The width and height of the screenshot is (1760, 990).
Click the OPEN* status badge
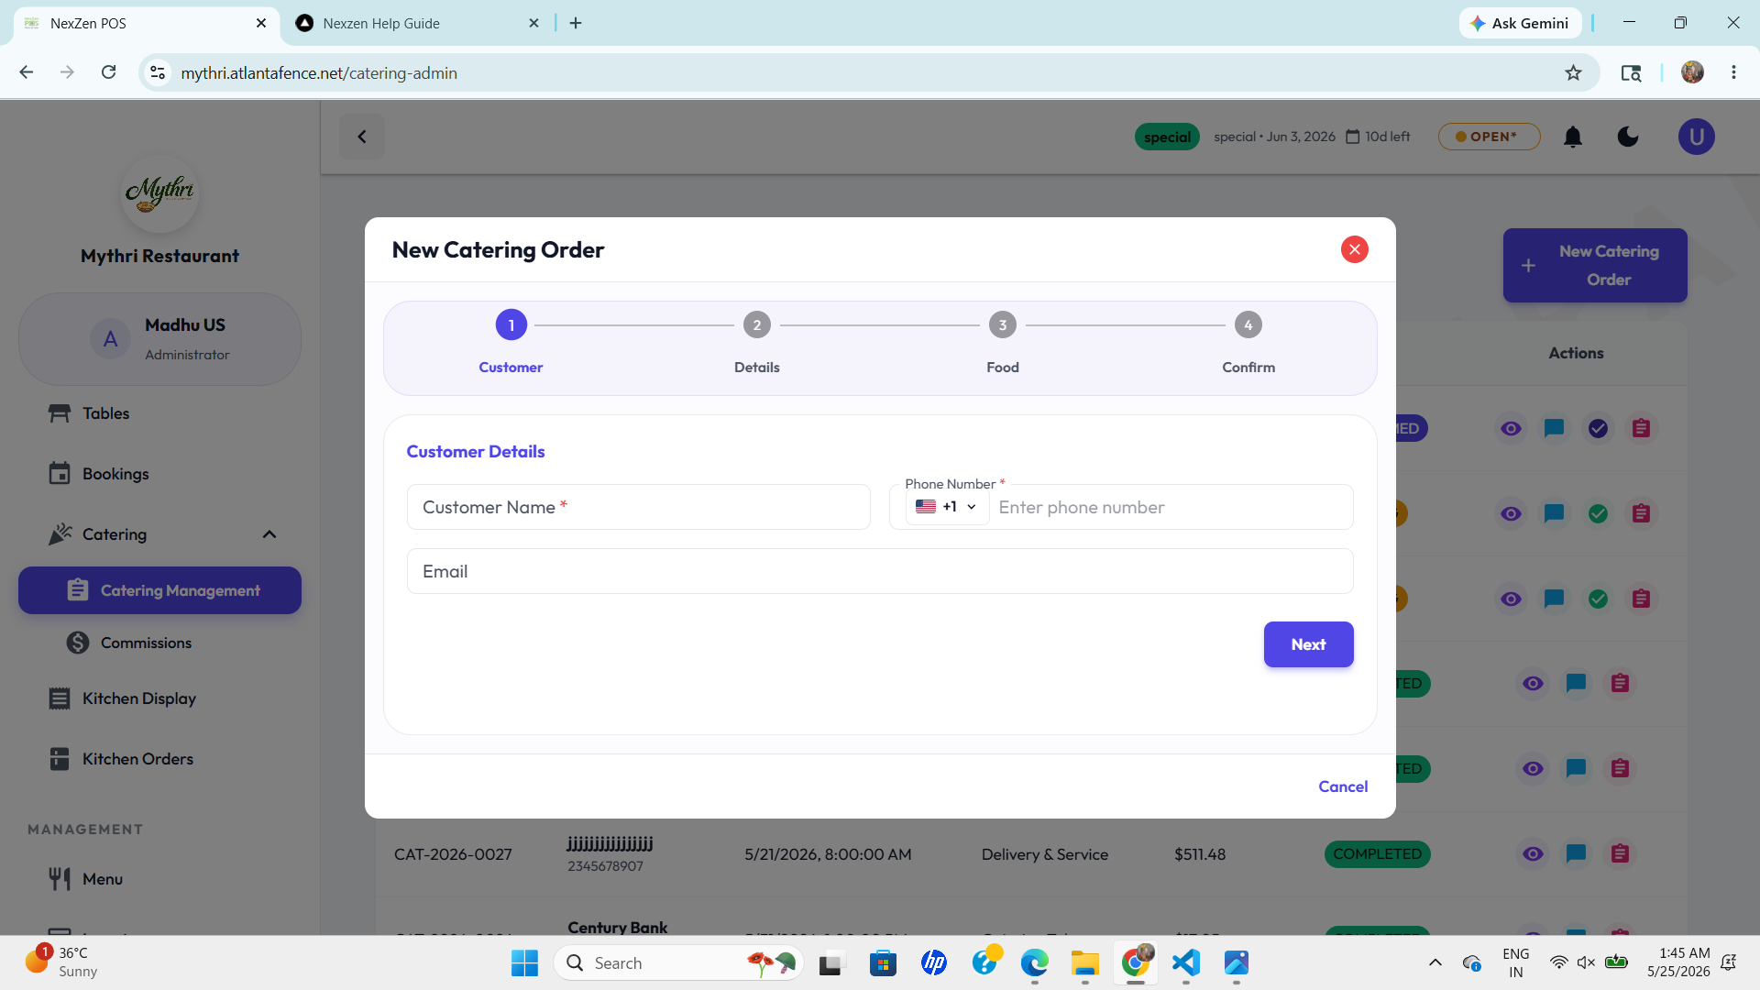pyautogui.click(x=1489, y=137)
